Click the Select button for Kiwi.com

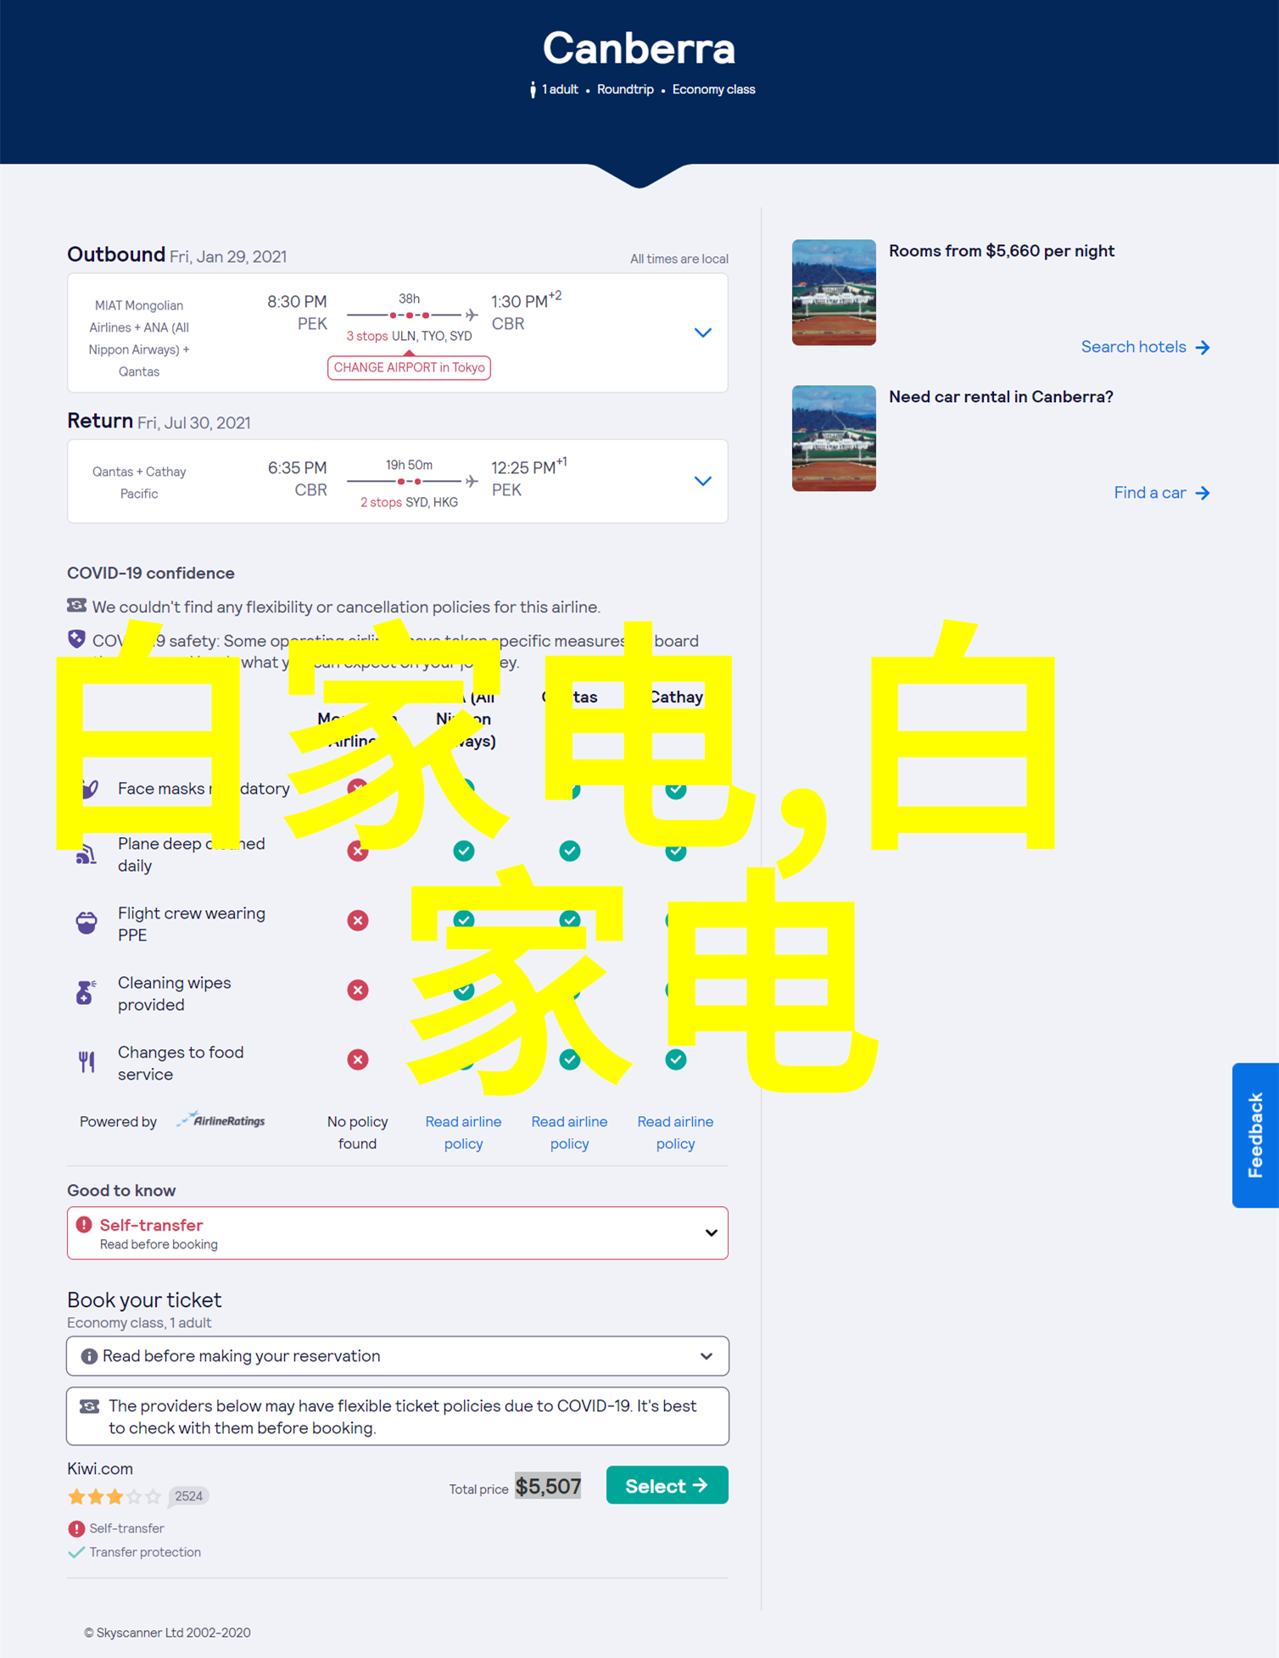[667, 1485]
